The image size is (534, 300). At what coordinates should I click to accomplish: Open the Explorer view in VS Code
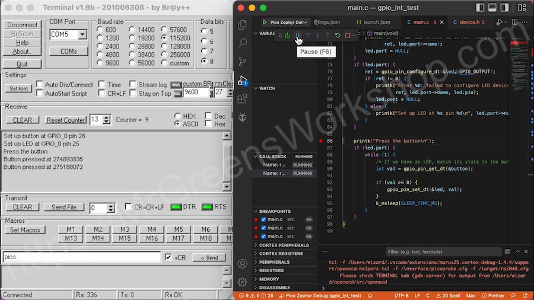tap(243, 25)
